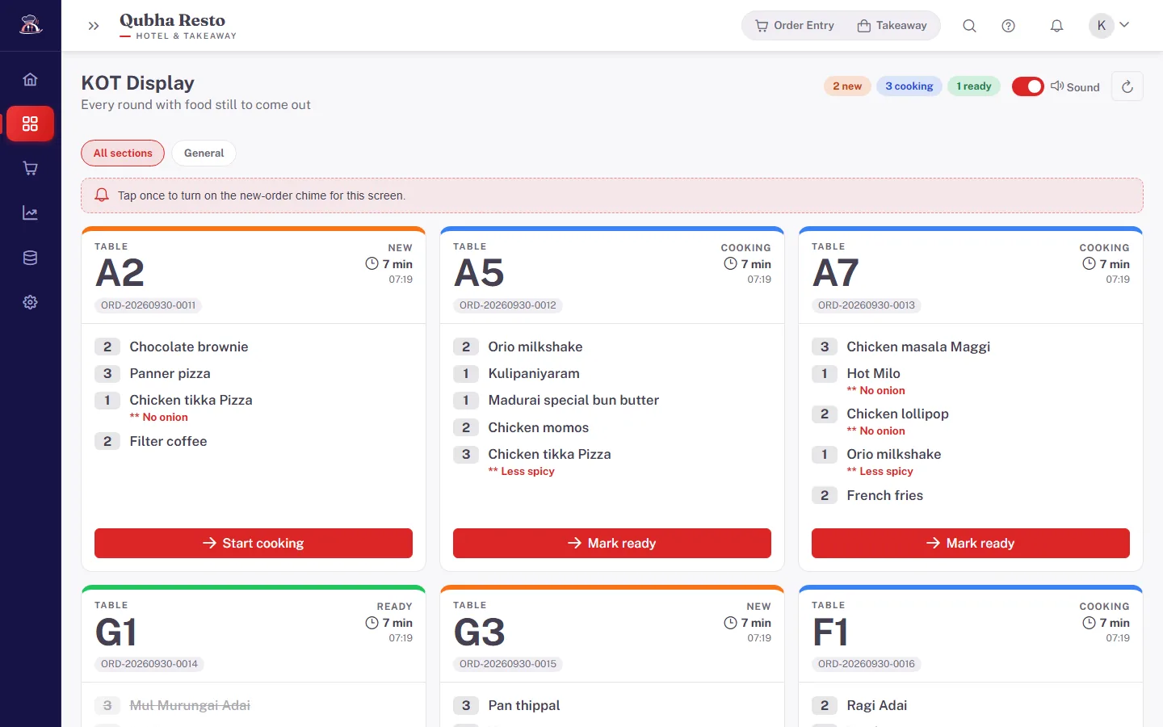Click Chicken masala Maggi on table A7

918,347
